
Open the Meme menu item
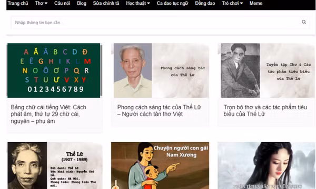pyautogui.click(x=256, y=3)
